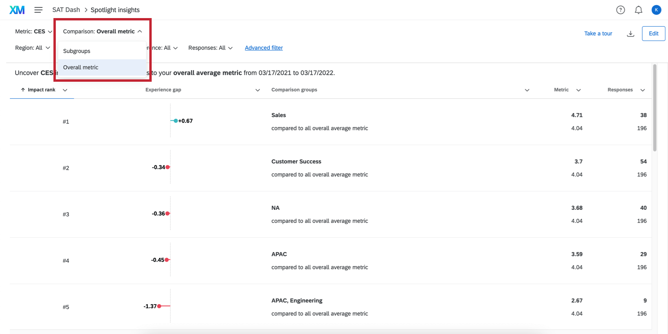Open the Responses: All filter dropdown
Viewport: 668px width, 334px height.
(x=210, y=48)
